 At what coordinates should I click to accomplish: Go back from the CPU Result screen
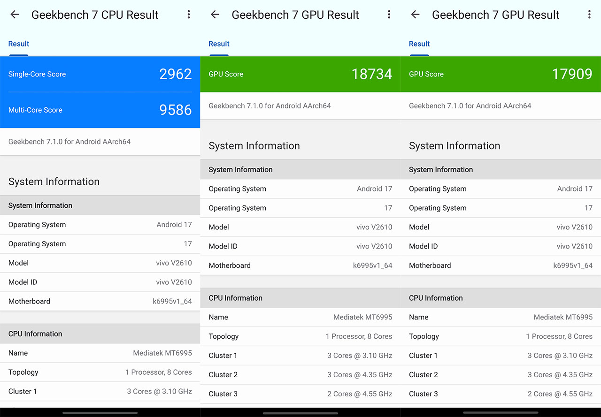15,15
